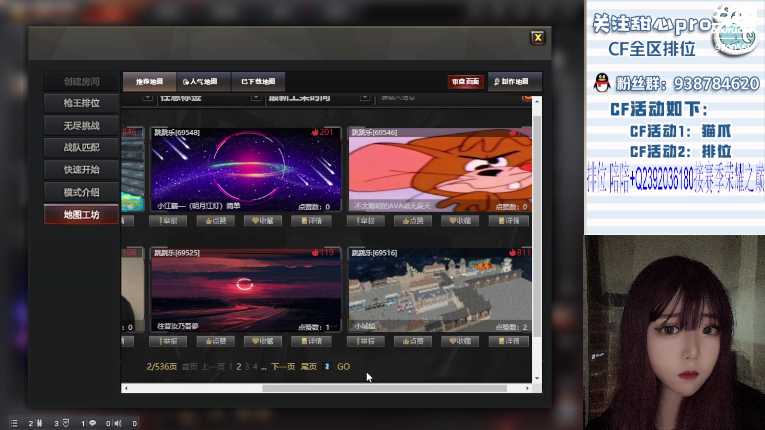
Task: Switch to the 人气地图 tab
Action: click(x=204, y=82)
